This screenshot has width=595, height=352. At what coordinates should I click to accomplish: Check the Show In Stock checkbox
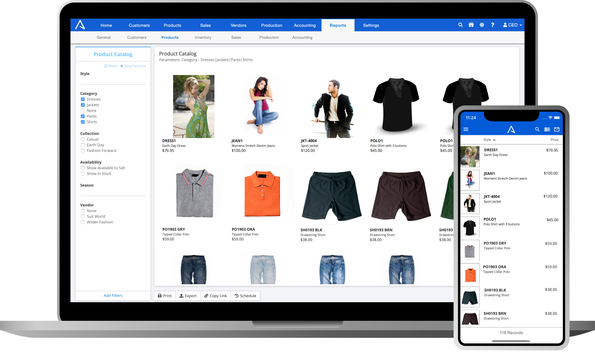[83, 174]
